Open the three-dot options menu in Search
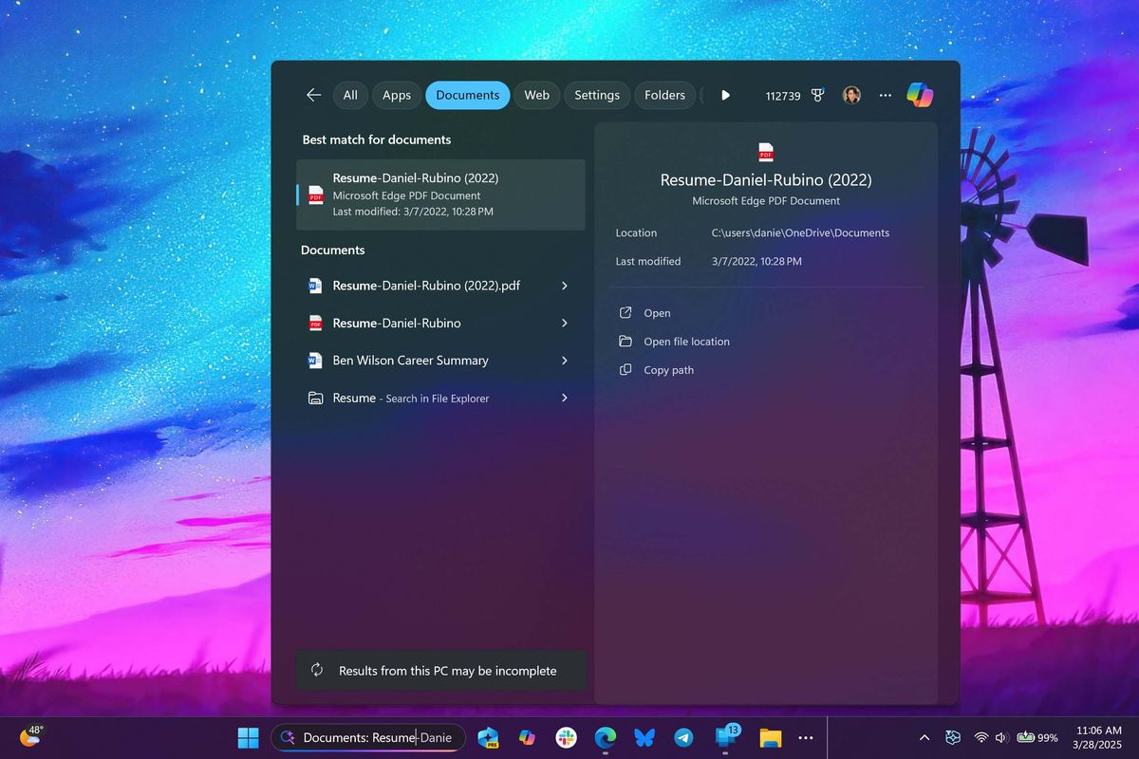The height and width of the screenshot is (759, 1139). pos(885,95)
